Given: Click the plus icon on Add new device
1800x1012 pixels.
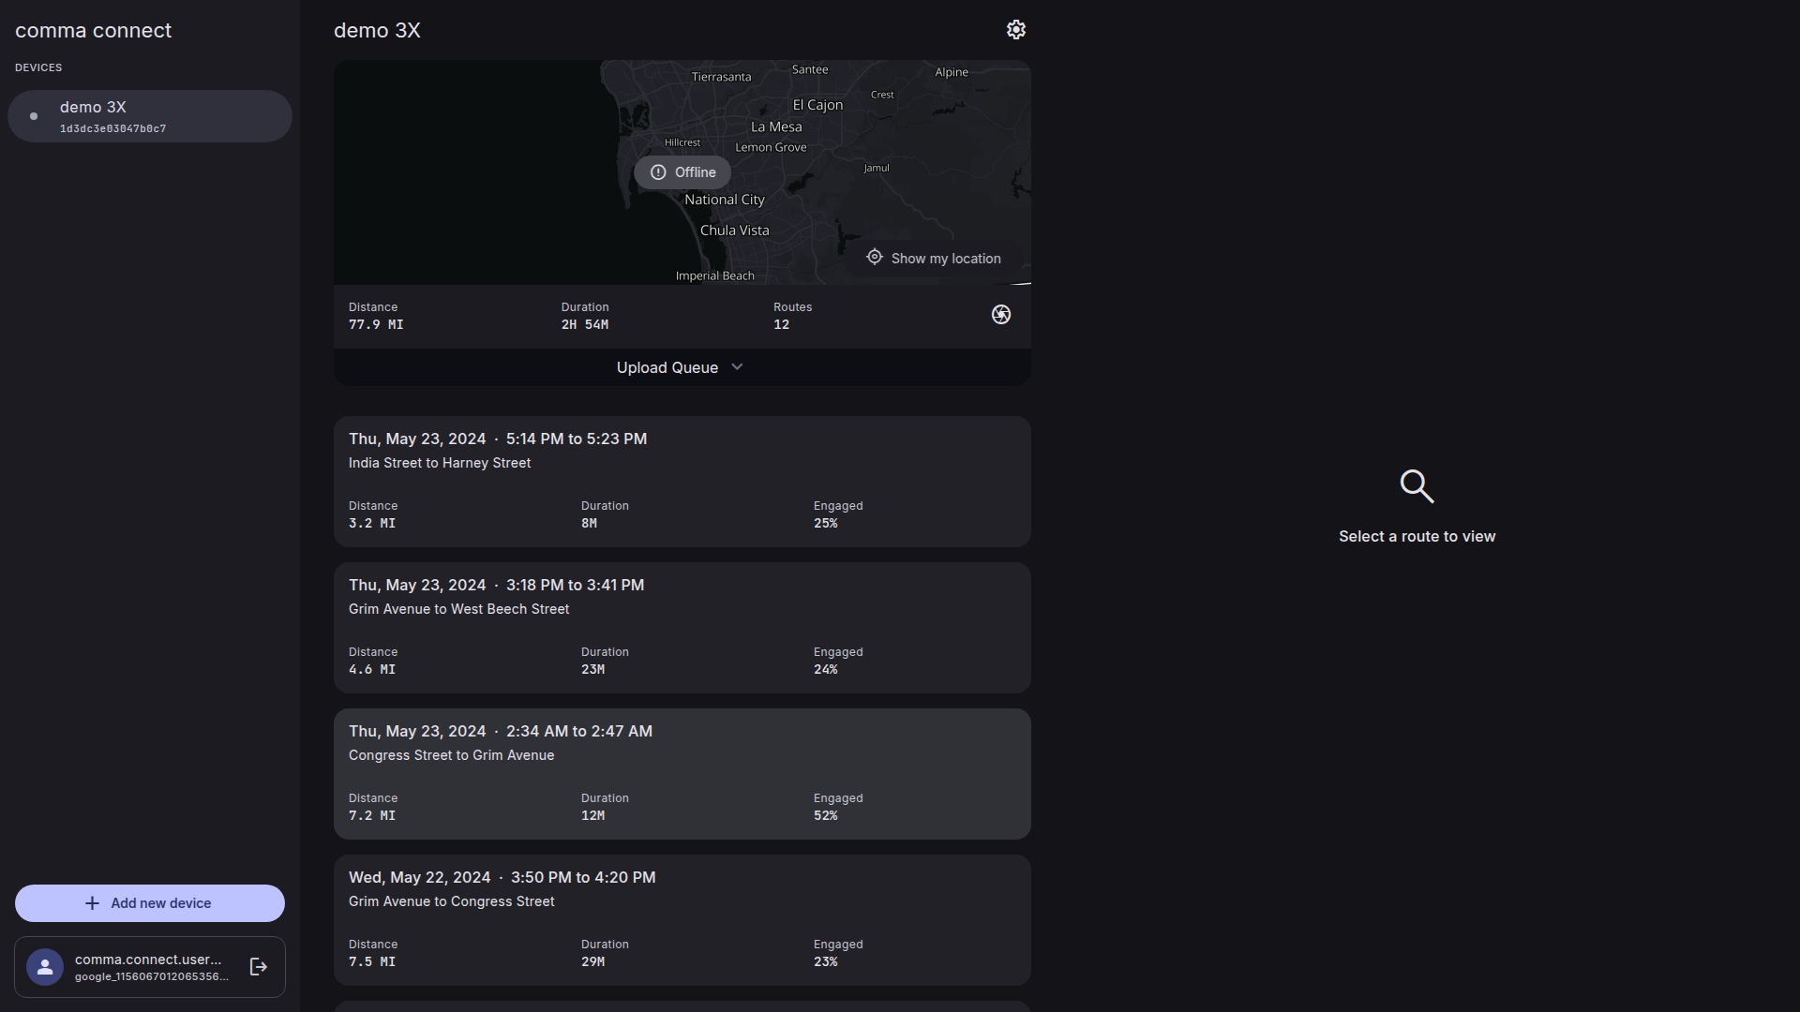Looking at the screenshot, I should click(92, 903).
